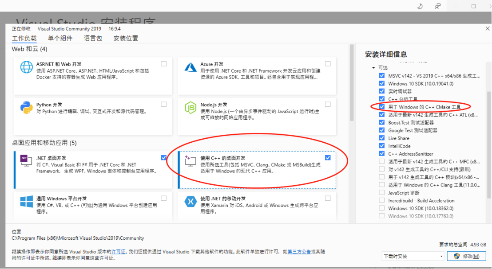This screenshot has height=269, width=492.
Task: Uncheck Windows 10 SDK (10.0.19041.0)
Action: [381, 83]
